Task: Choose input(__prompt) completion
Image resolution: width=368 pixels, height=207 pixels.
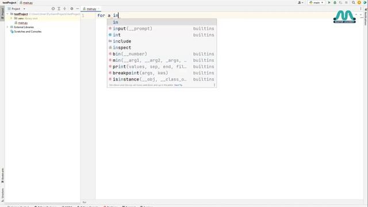Action: click(162, 28)
